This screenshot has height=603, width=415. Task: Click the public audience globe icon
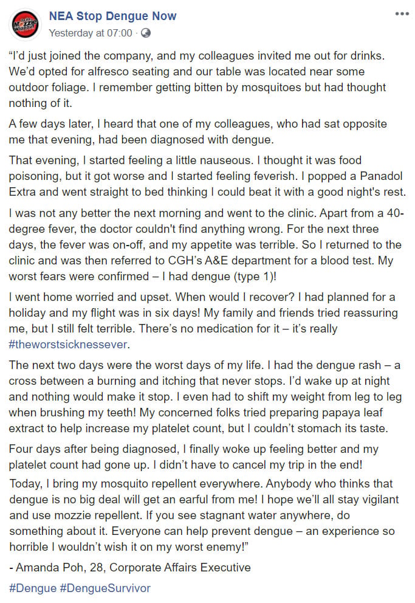[x=146, y=32]
